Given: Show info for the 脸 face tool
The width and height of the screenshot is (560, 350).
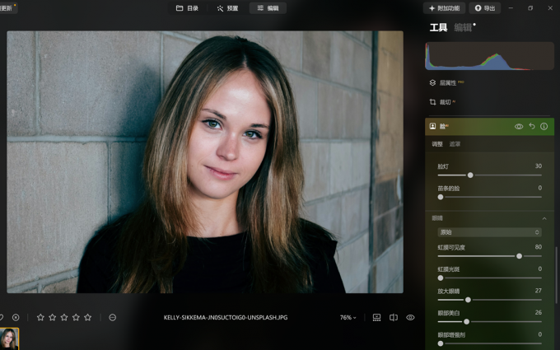Looking at the screenshot, I should [544, 127].
